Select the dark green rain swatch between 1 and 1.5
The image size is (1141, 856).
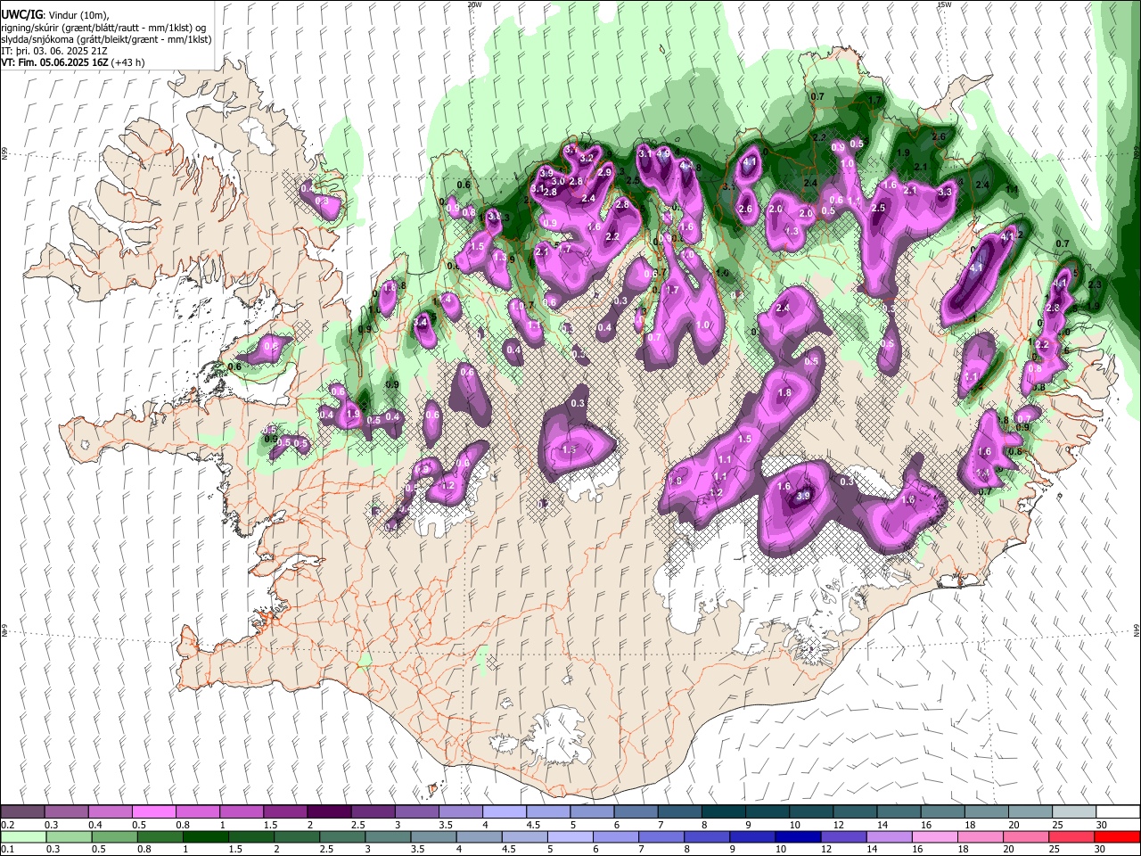click(x=206, y=836)
